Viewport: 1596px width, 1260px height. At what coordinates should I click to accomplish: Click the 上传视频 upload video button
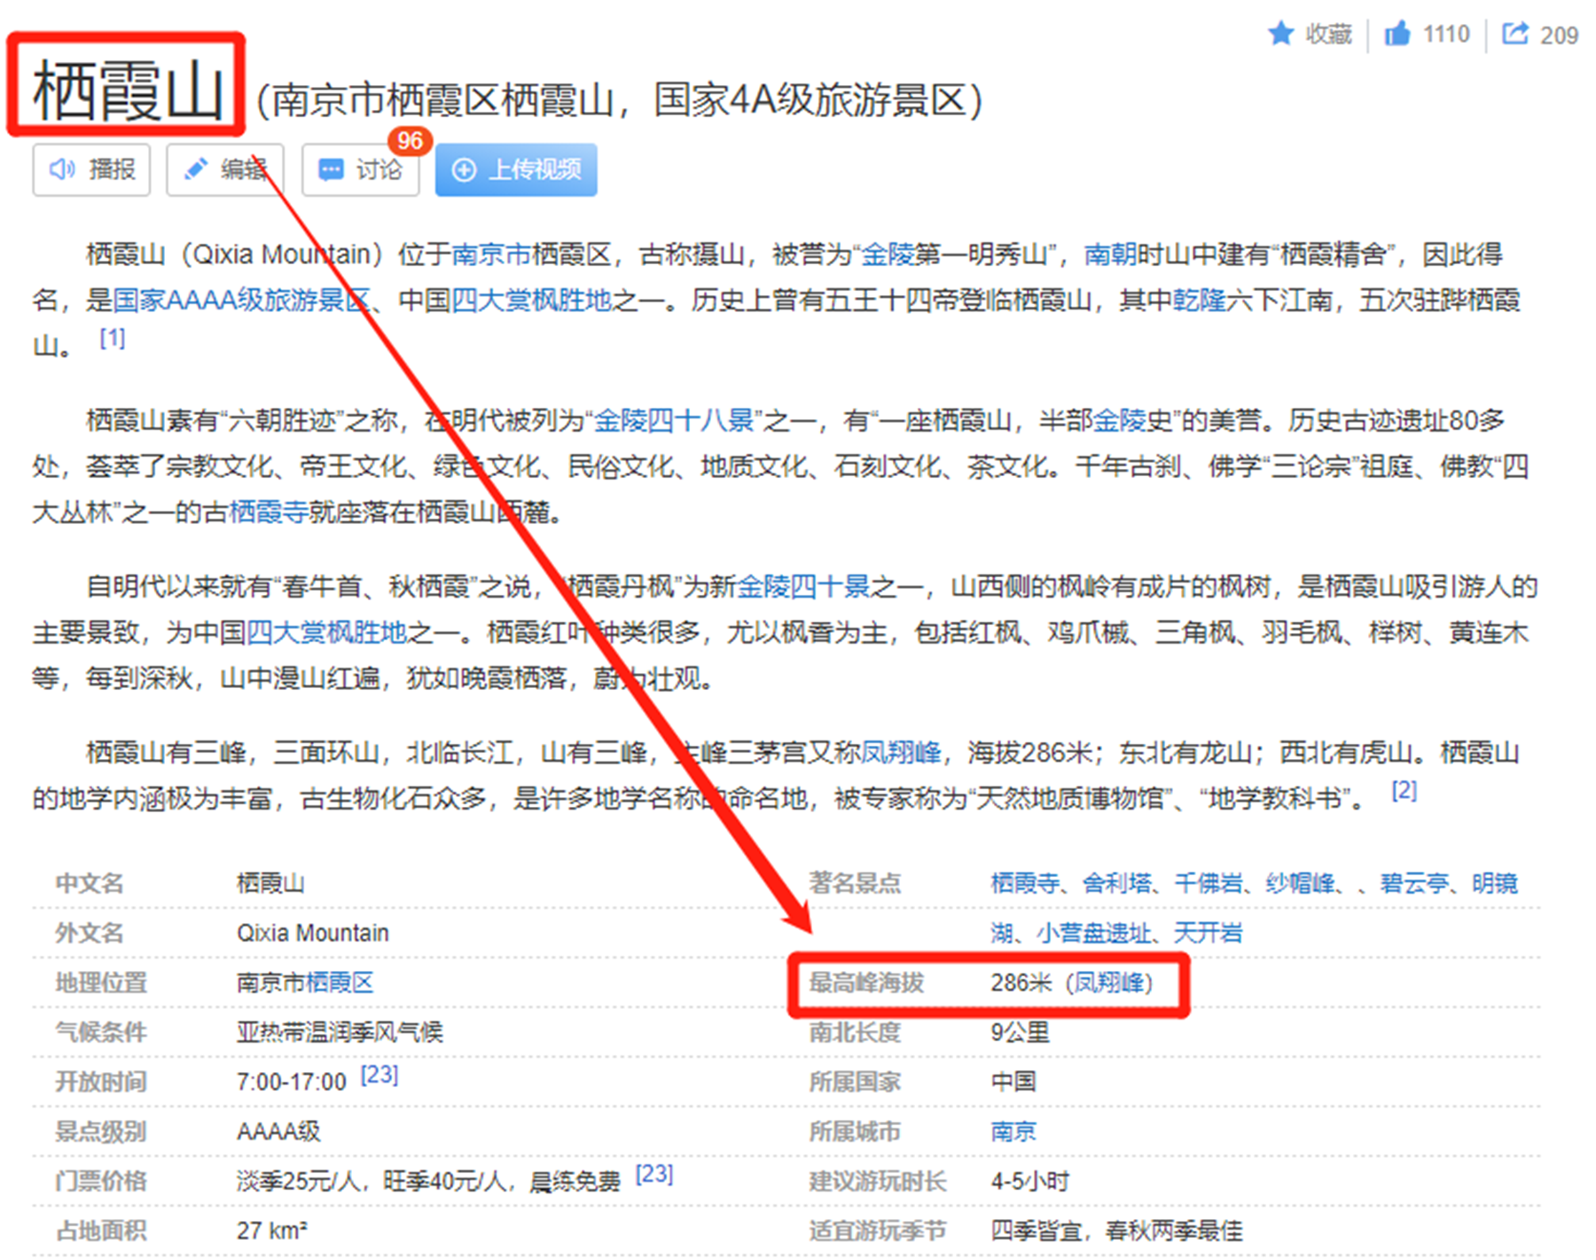[x=516, y=169]
